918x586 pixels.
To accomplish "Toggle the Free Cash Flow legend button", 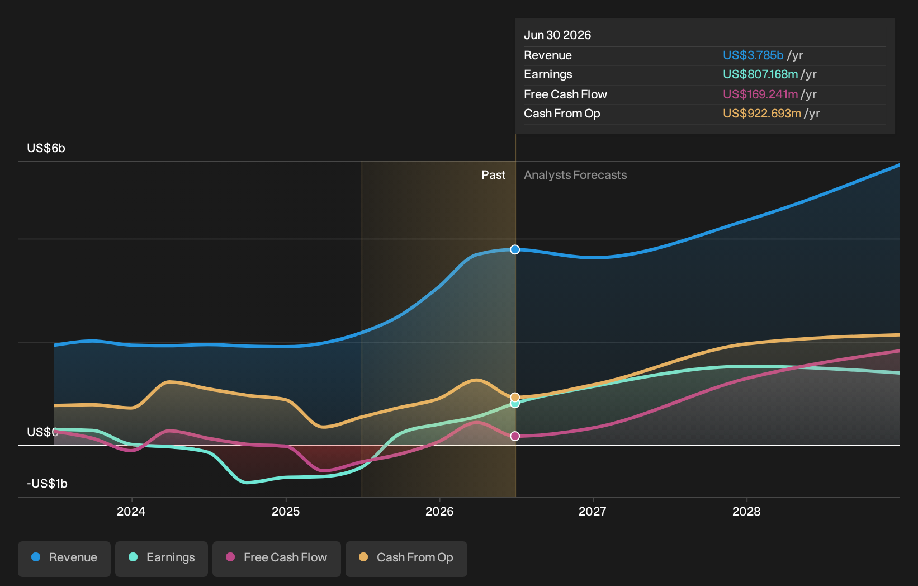I will click(277, 559).
